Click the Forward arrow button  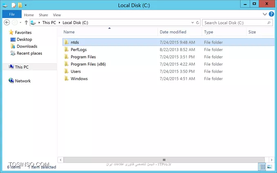[15, 22]
